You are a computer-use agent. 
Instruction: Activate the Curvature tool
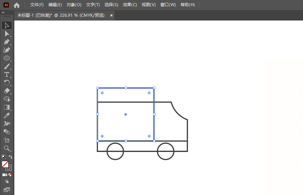tap(7, 50)
